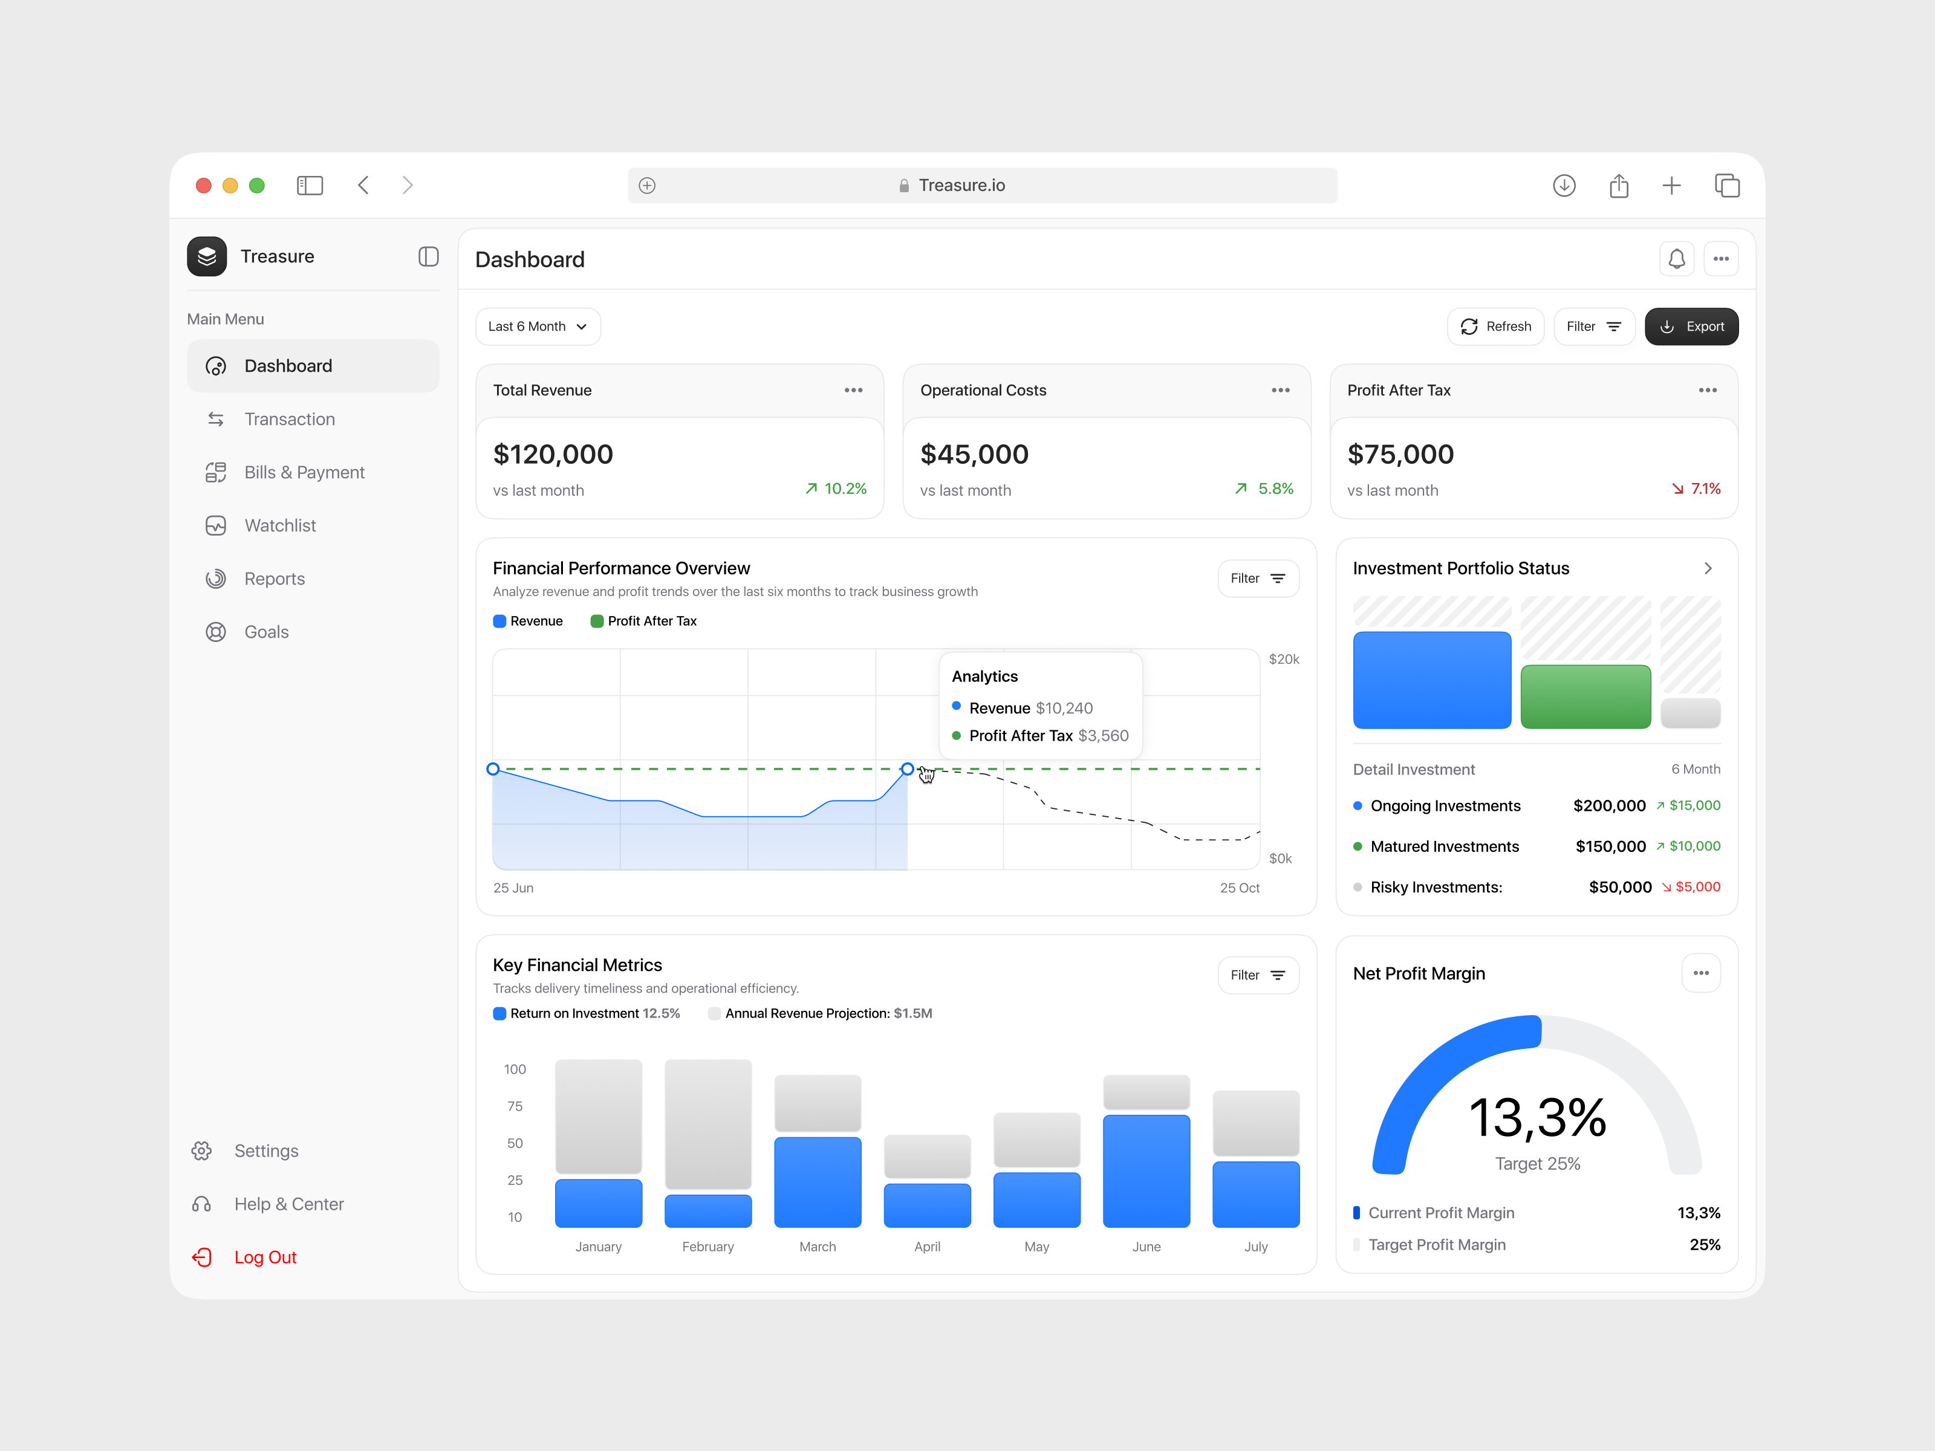Click the Help & Center headset icon
The width and height of the screenshot is (1935, 1451).
201,1204
